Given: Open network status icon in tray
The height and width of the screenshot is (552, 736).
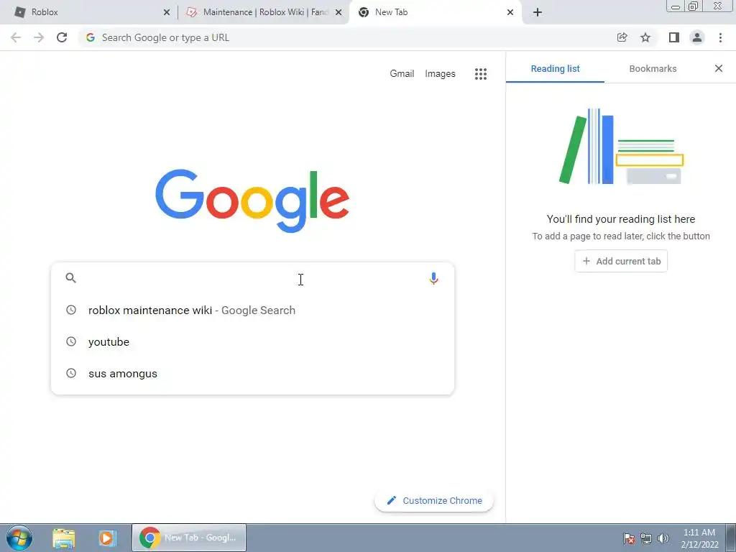Looking at the screenshot, I should point(646,538).
